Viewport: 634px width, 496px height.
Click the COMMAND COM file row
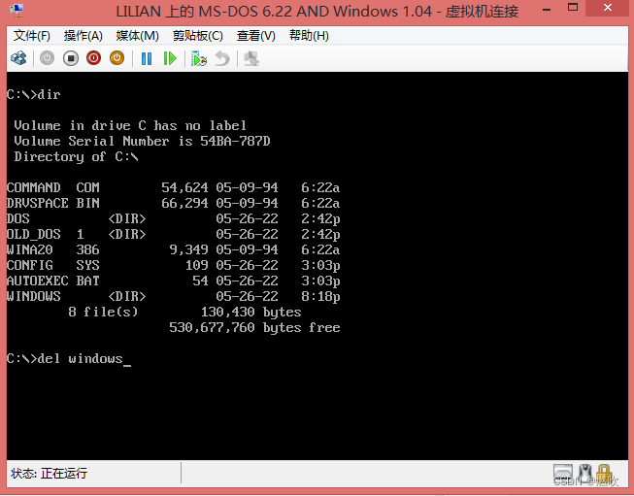174,187
